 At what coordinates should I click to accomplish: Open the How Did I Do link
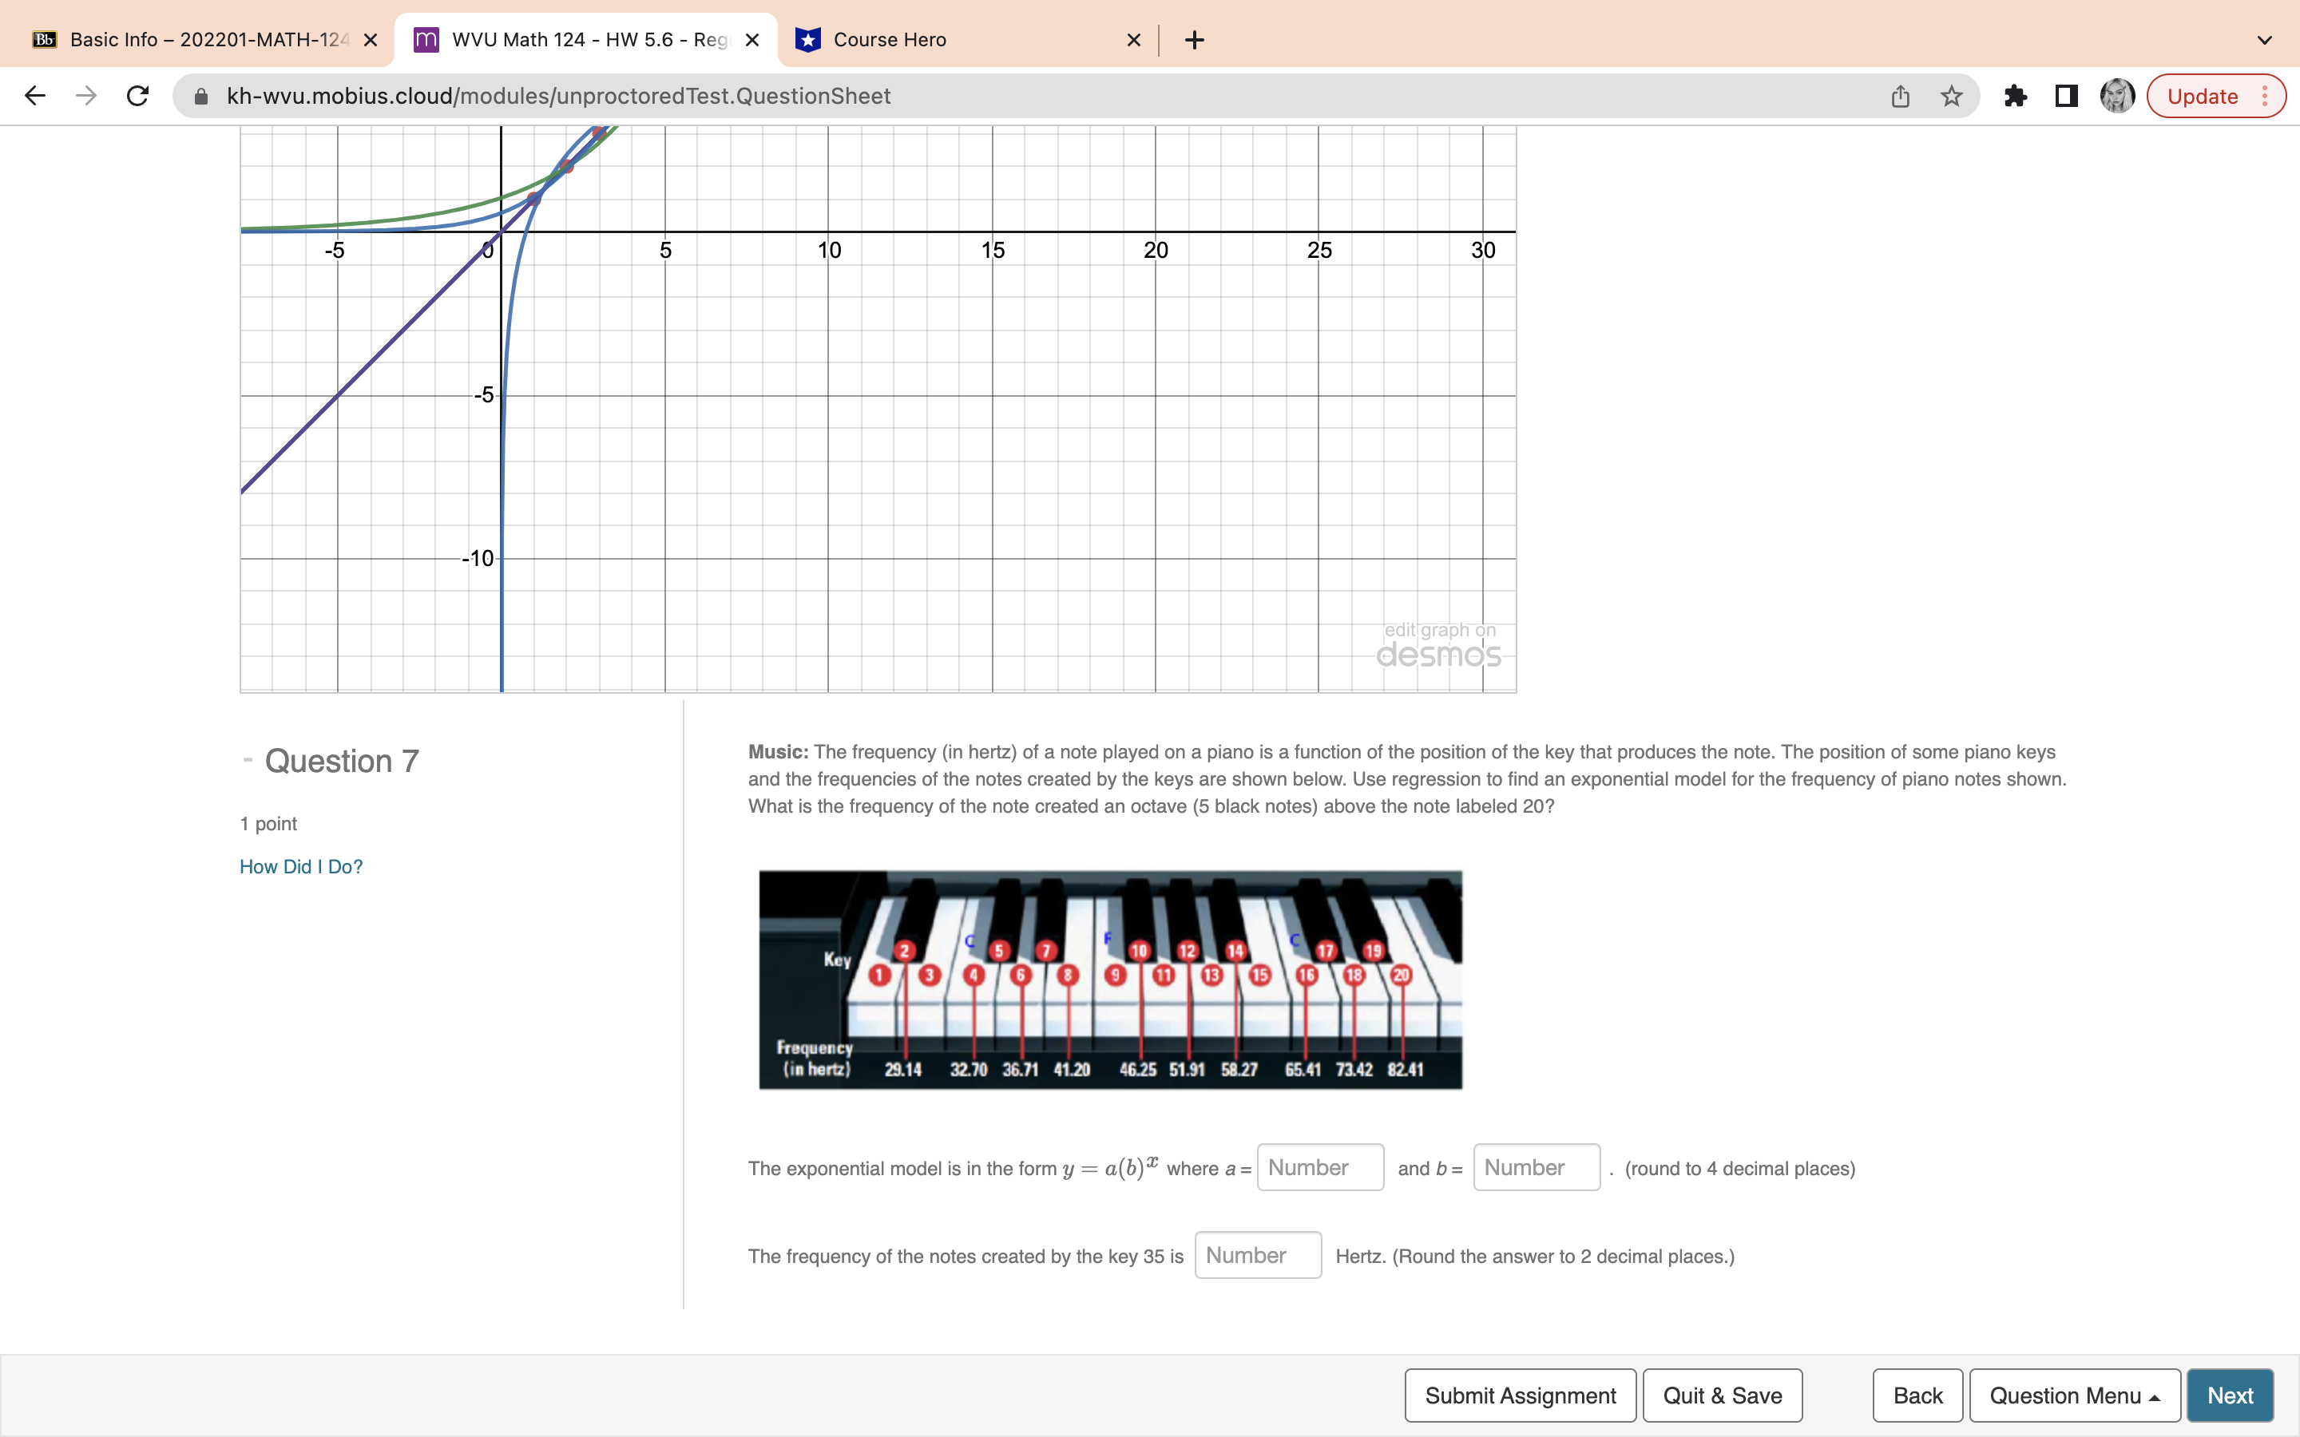[x=300, y=866]
